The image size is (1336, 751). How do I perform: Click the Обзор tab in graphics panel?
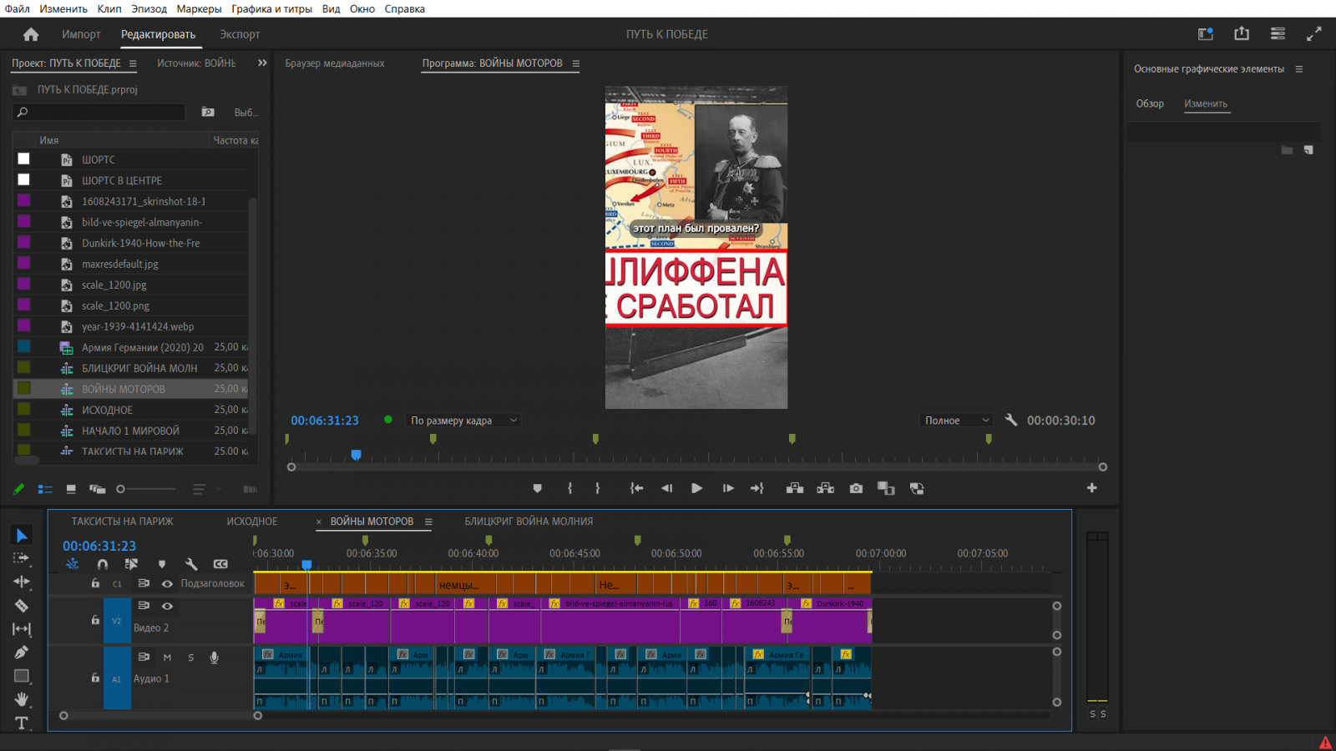(1150, 103)
